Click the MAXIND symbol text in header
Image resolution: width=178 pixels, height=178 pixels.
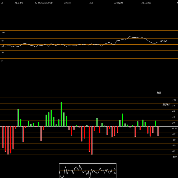click(146, 3)
